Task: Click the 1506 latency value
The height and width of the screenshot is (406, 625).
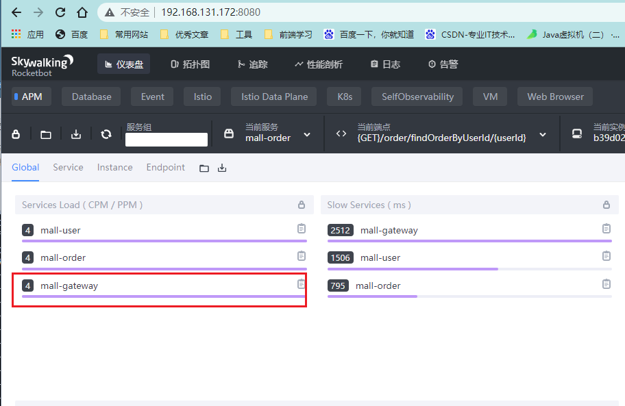Action: click(x=340, y=258)
